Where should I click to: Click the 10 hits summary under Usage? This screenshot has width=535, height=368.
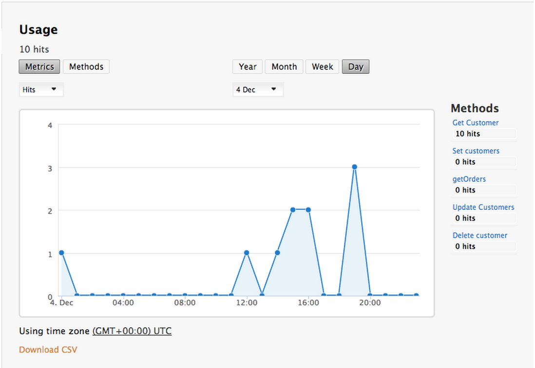tap(34, 49)
